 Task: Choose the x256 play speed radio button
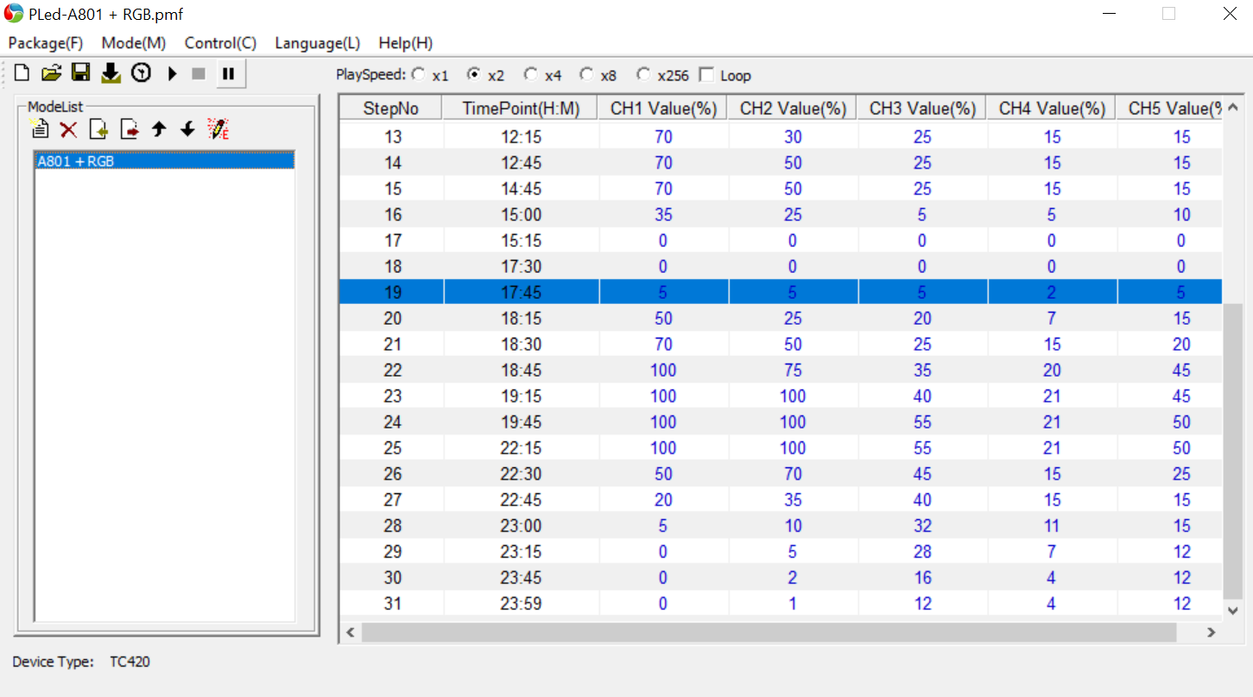coord(643,75)
